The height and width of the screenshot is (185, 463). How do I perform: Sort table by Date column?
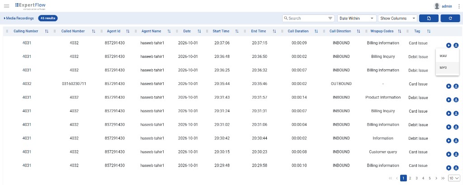point(199,31)
